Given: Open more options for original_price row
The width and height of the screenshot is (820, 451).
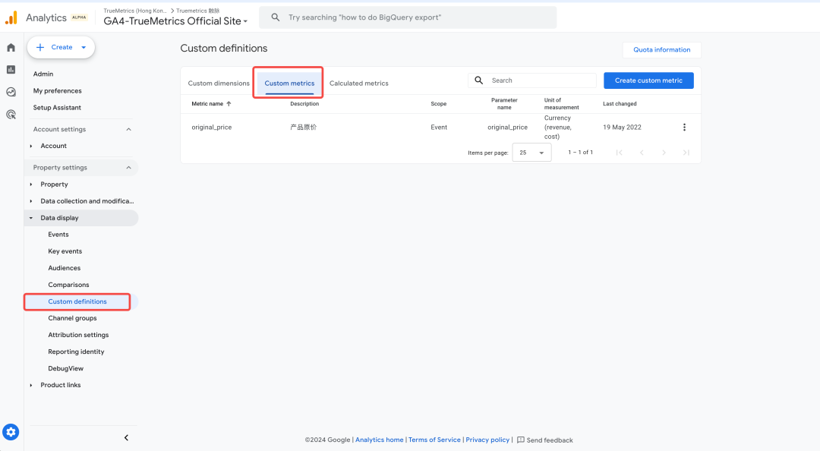Looking at the screenshot, I should pyautogui.click(x=684, y=127).
